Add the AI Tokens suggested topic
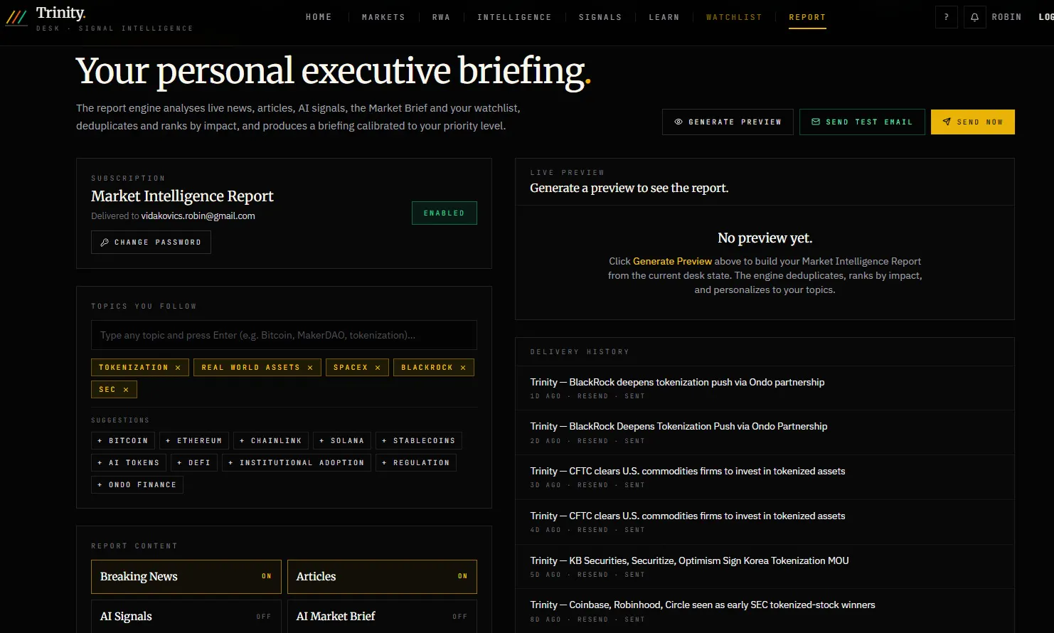This screenshot has height=633, width=1054. 129,463
